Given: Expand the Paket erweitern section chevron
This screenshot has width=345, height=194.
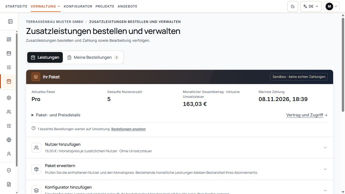Looking at the screenshot, I should point(325,169).
